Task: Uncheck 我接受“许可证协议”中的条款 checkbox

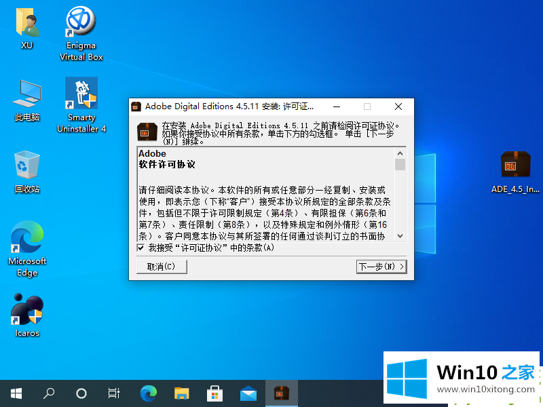Action: (x=141, y=248)
